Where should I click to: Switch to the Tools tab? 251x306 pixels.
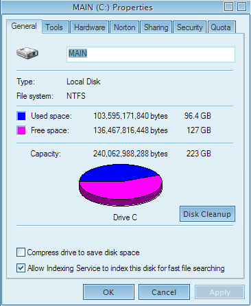56,27
